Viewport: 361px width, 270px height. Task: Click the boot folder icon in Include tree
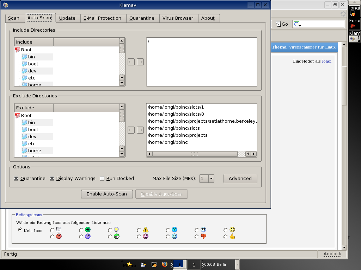(x=25, y=64)
